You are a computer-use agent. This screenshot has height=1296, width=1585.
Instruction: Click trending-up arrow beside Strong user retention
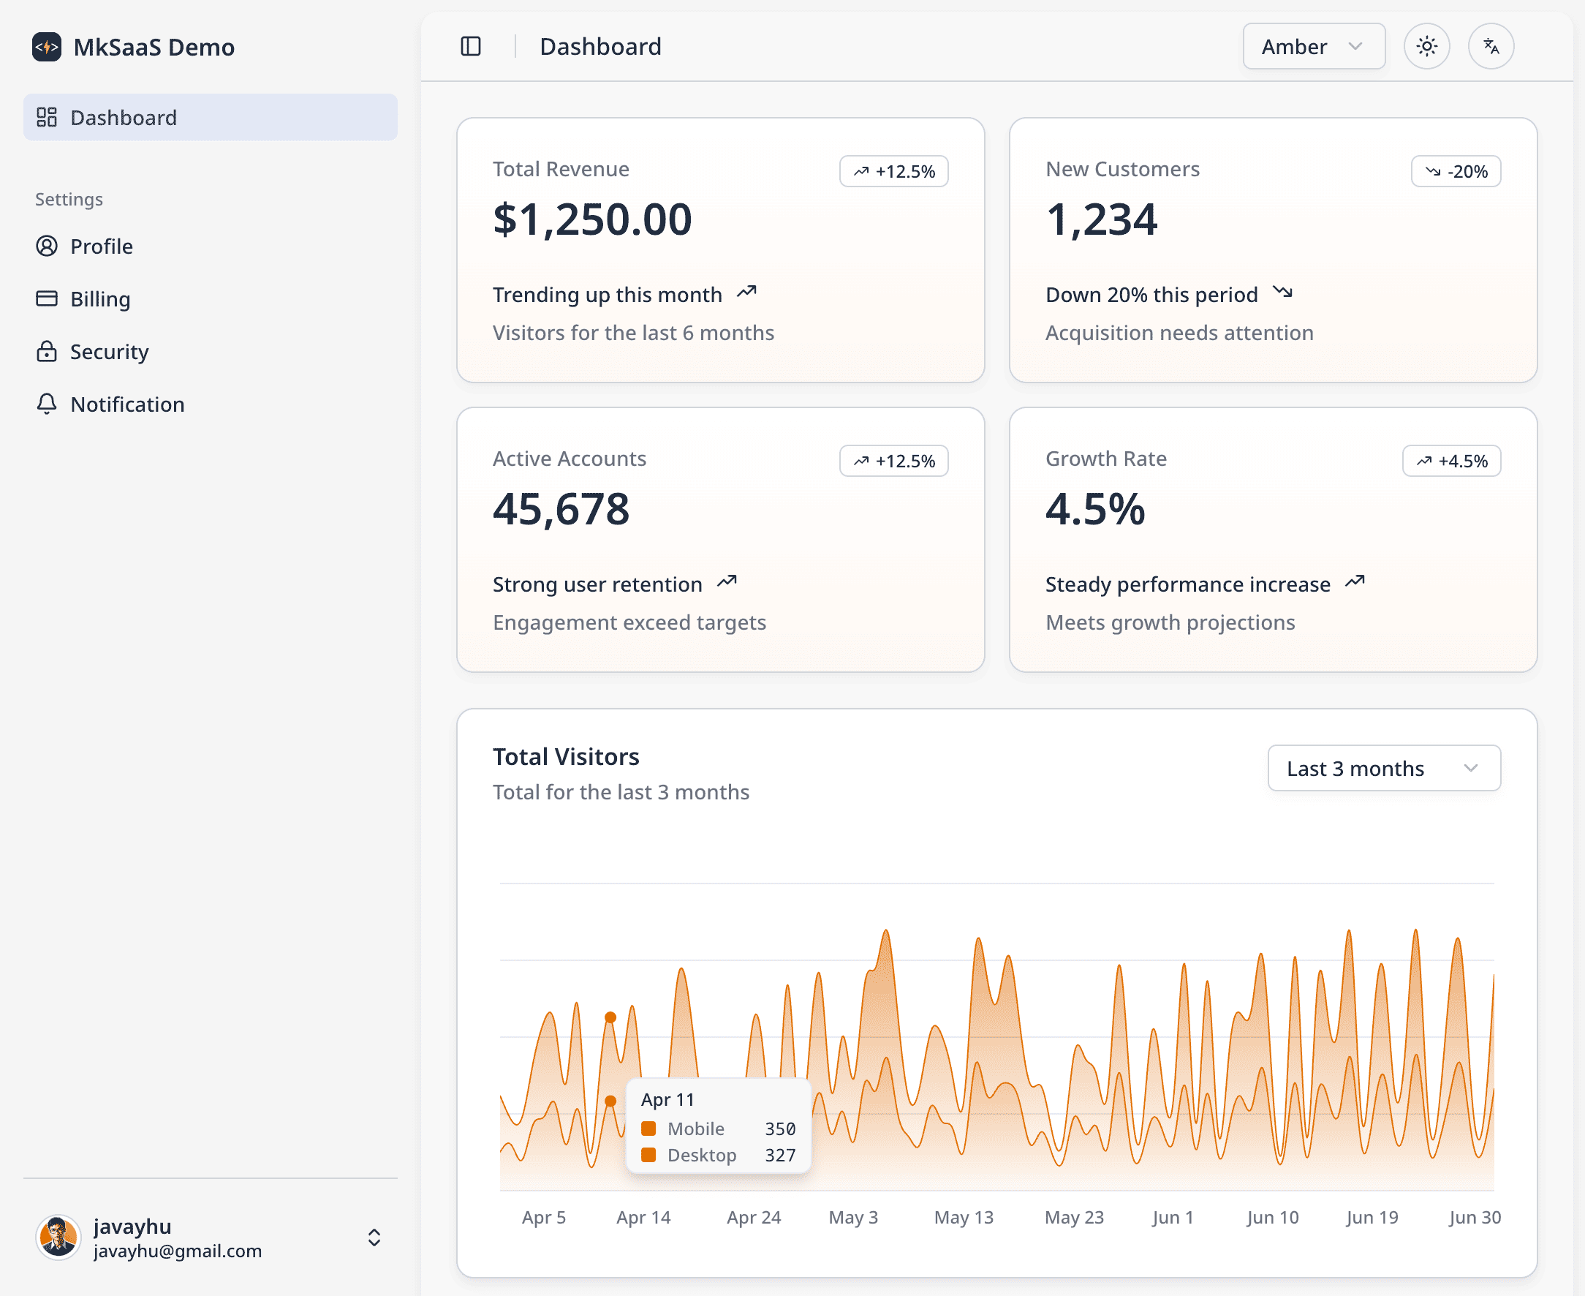pyautogui.click(x=726, y=581)
